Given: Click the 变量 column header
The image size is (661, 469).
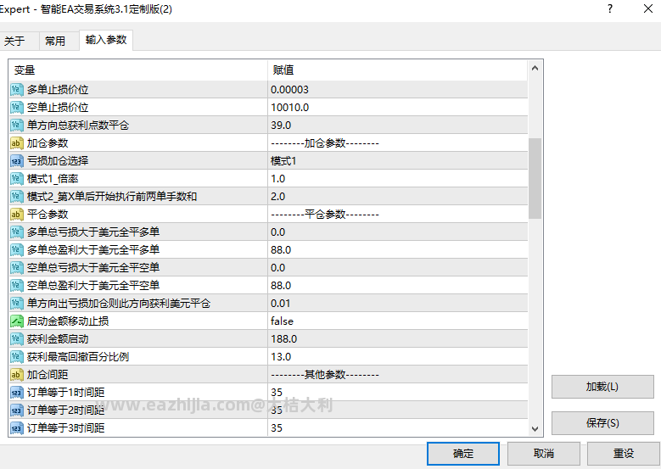Looking at the screenshot, I should [137, 70].
